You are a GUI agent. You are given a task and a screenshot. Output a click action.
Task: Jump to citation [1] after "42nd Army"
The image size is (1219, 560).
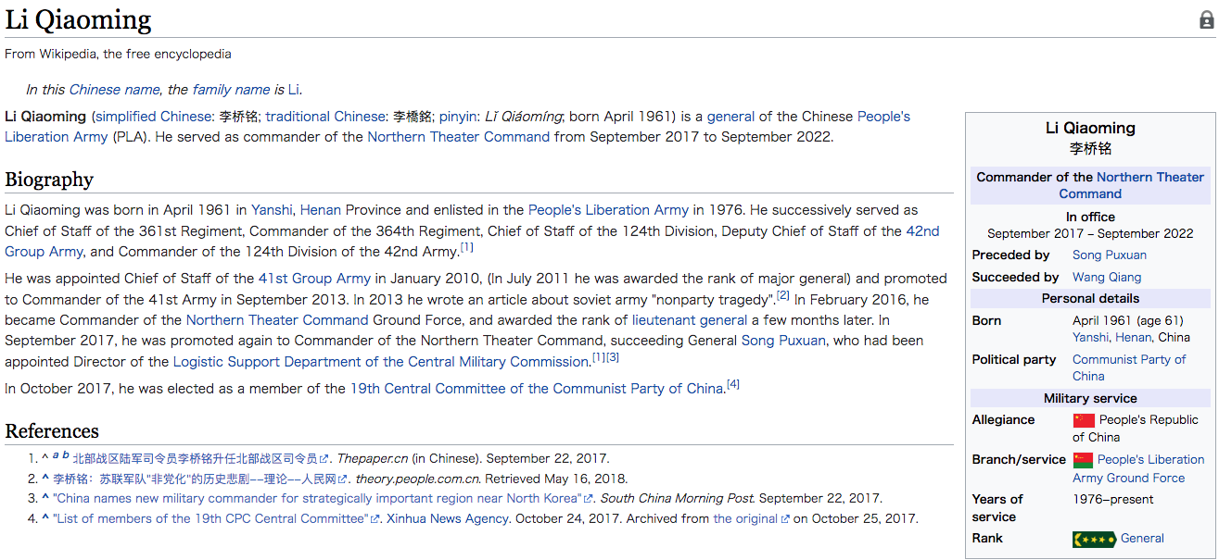(467, 247)
